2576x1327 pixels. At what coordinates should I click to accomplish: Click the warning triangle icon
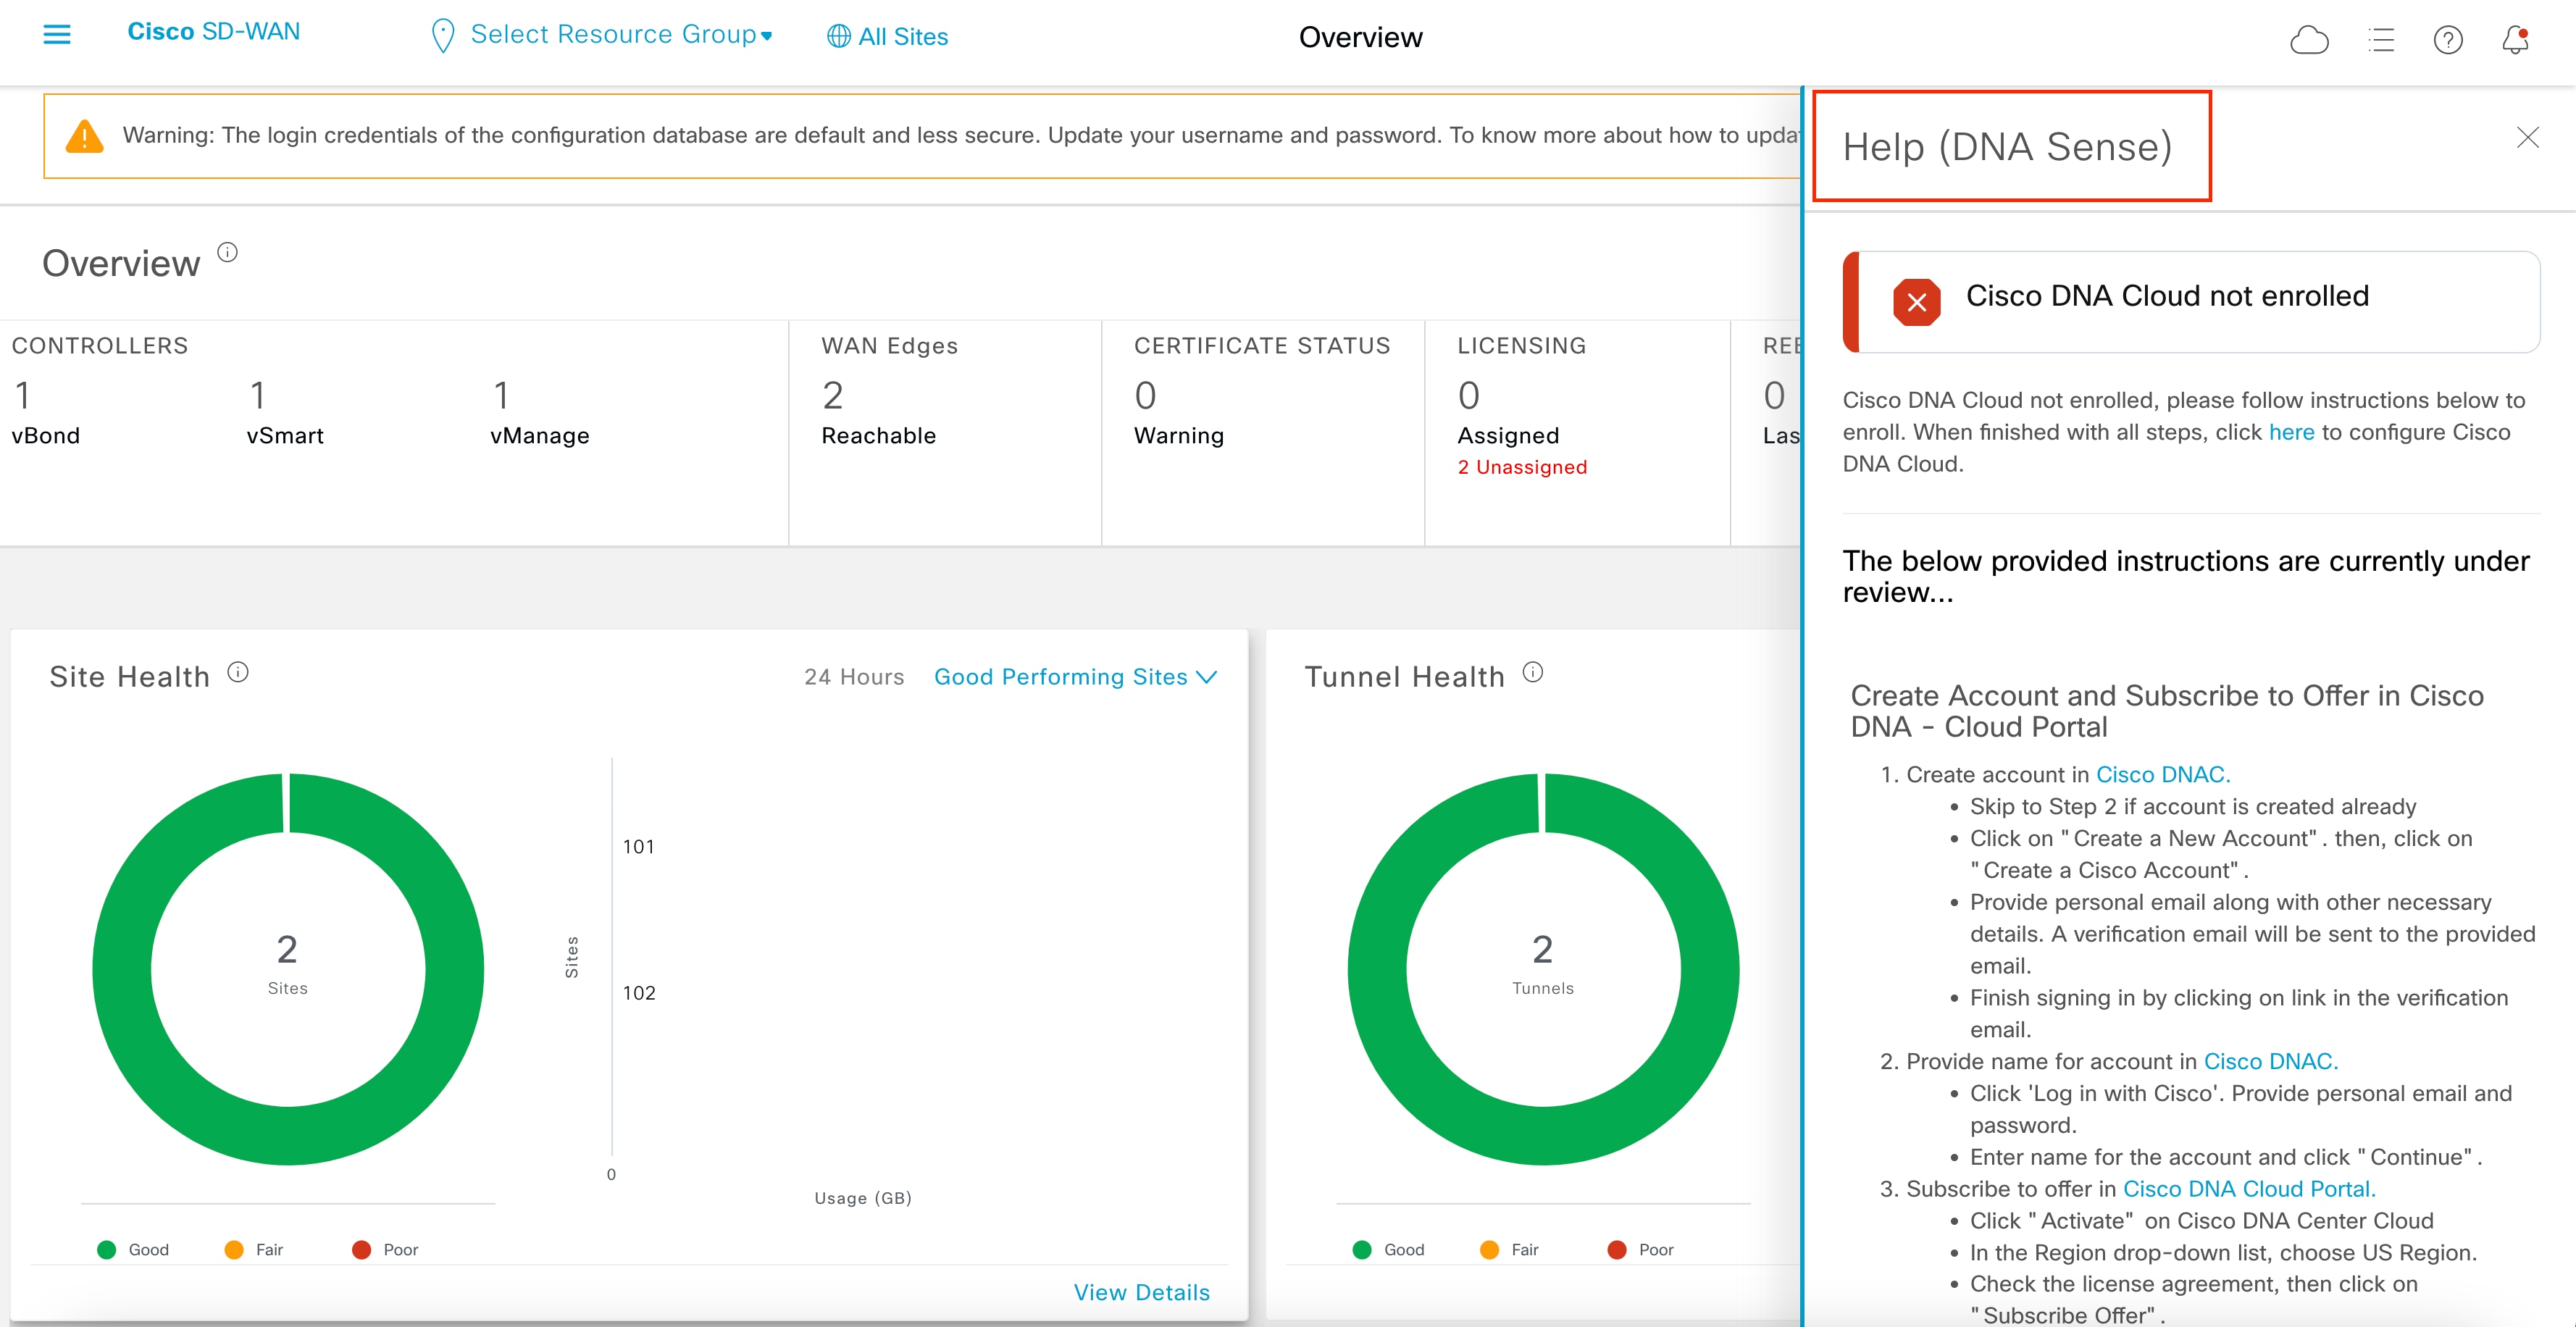point(85,136)
